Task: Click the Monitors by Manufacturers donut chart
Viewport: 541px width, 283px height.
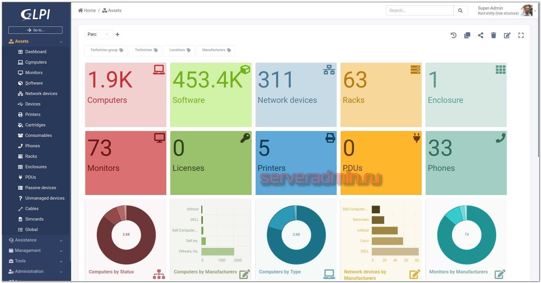Action: point(466,235)
